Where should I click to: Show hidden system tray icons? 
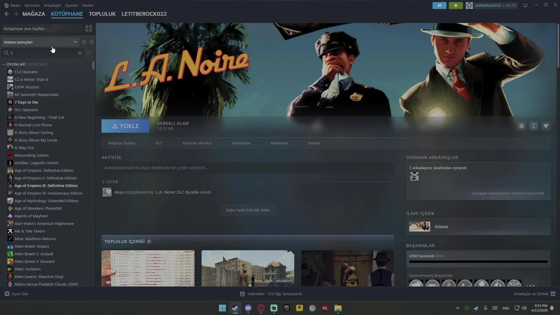coord(458,308)
